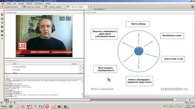Close the "Онлайн курсы" tab
Viewport: 195px width, 109px height.
pyautogui.click(x=43, y=7)
